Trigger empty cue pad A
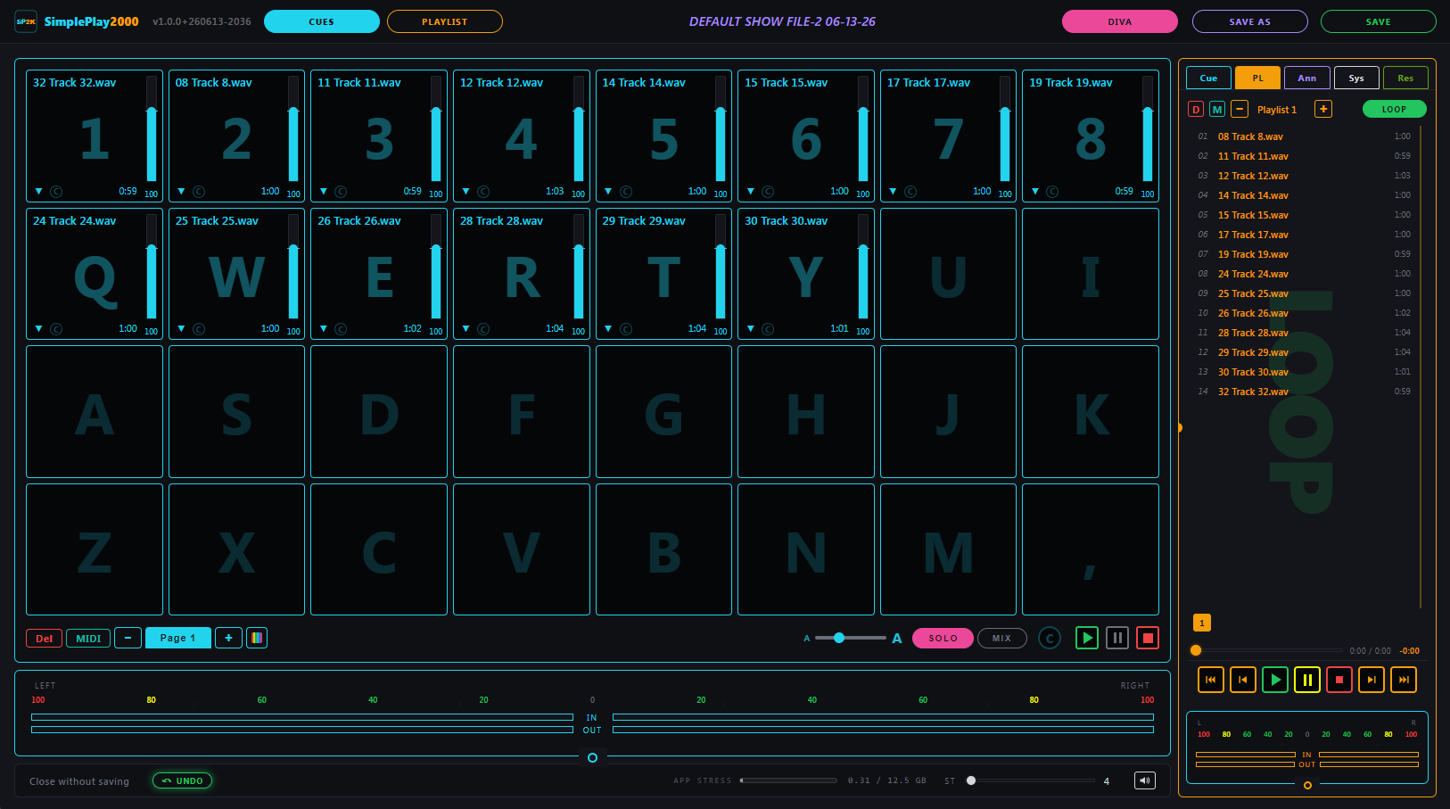This screenshot has width=1450, height=809. pos(95,412)
